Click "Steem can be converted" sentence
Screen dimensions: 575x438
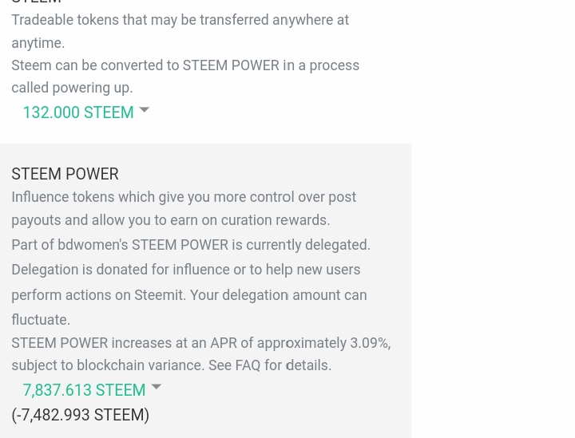185,65
